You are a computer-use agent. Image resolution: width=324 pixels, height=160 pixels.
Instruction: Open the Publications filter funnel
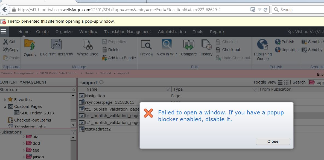[x=74, y=132]
